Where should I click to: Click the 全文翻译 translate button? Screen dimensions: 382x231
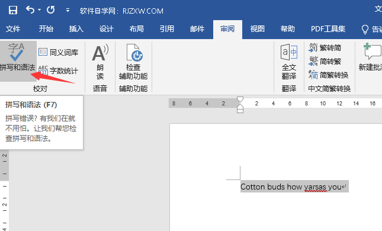[289, 62]
